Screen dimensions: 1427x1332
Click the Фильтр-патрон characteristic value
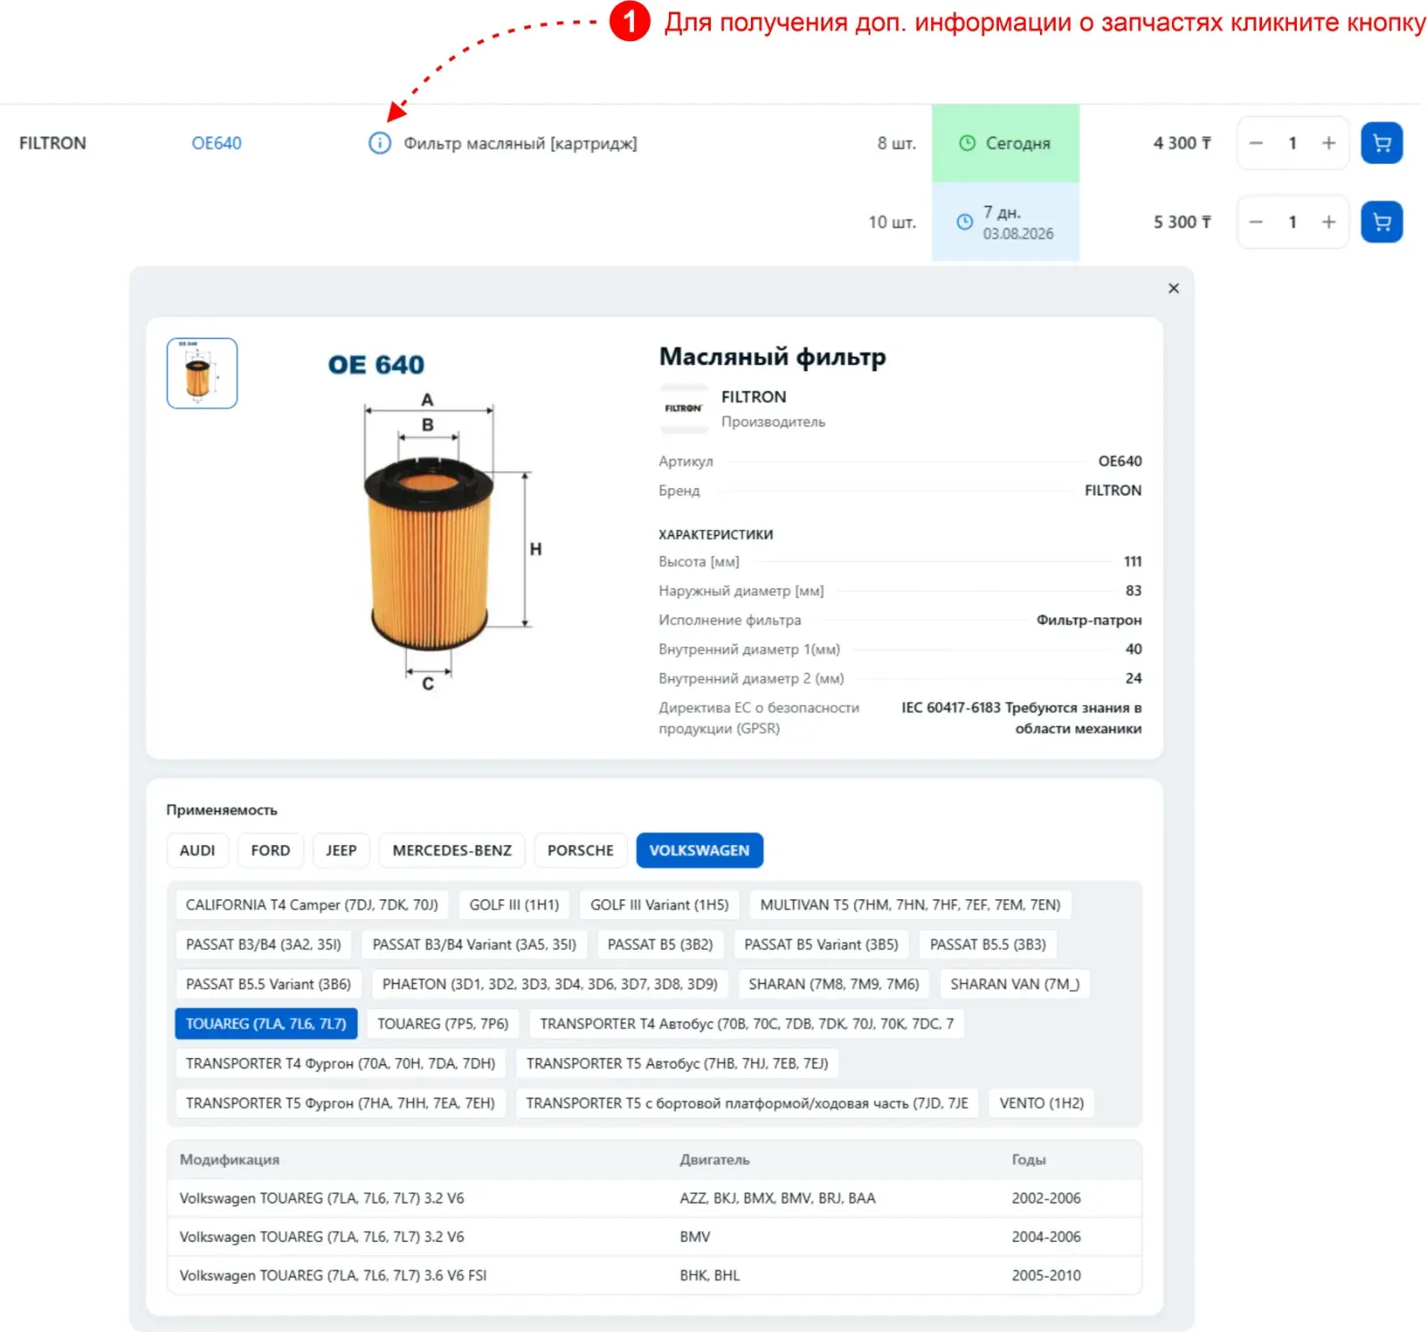click(x=1089, y=620)
